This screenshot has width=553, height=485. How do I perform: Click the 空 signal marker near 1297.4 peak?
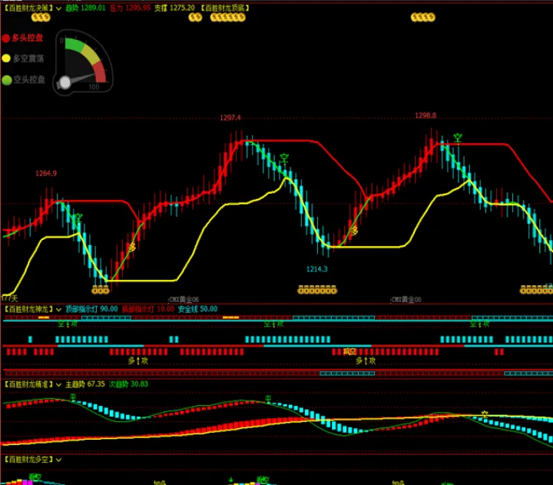[x=284, y=158]
